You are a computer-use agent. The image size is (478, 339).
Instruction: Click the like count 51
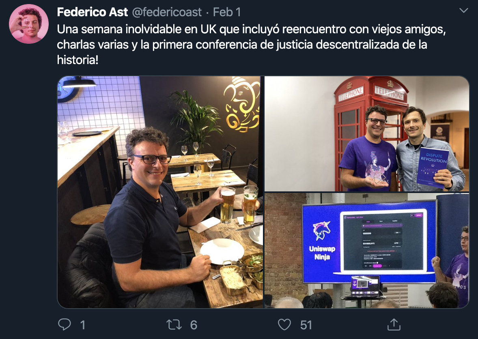point(306,325)
